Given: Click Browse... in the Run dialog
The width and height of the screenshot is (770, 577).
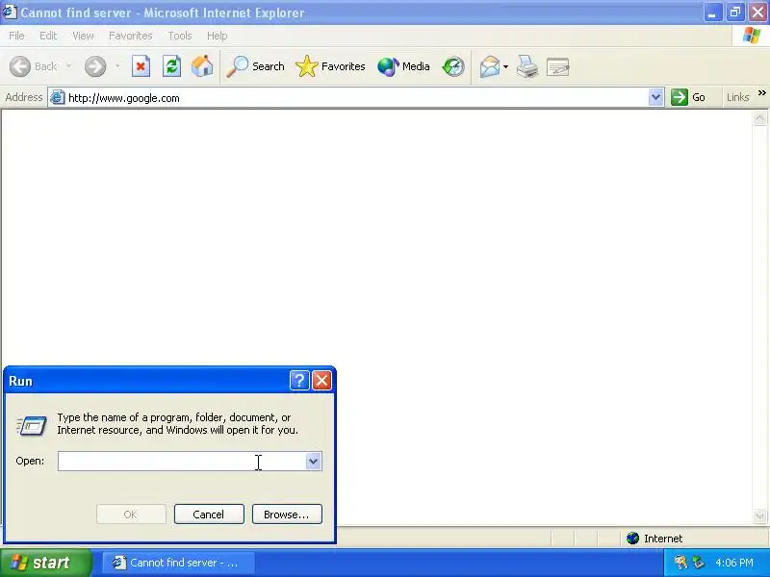Looking at the screenshot, I should 287,514.
